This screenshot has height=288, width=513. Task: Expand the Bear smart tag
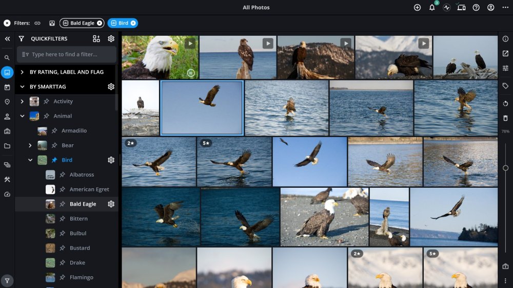[30, 145]
